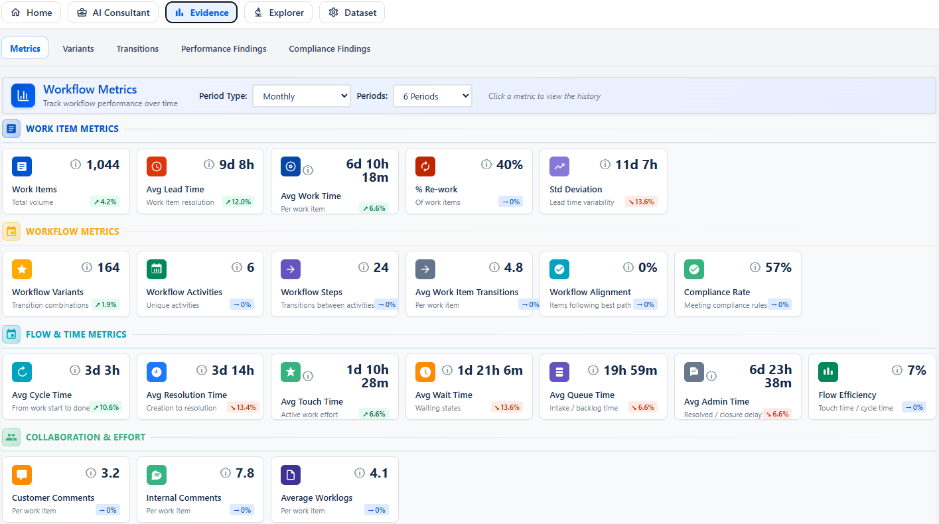
Task: Change Periods using the 6 Periods dropdown
Action: pyautogui.click(x=432, y=96)
